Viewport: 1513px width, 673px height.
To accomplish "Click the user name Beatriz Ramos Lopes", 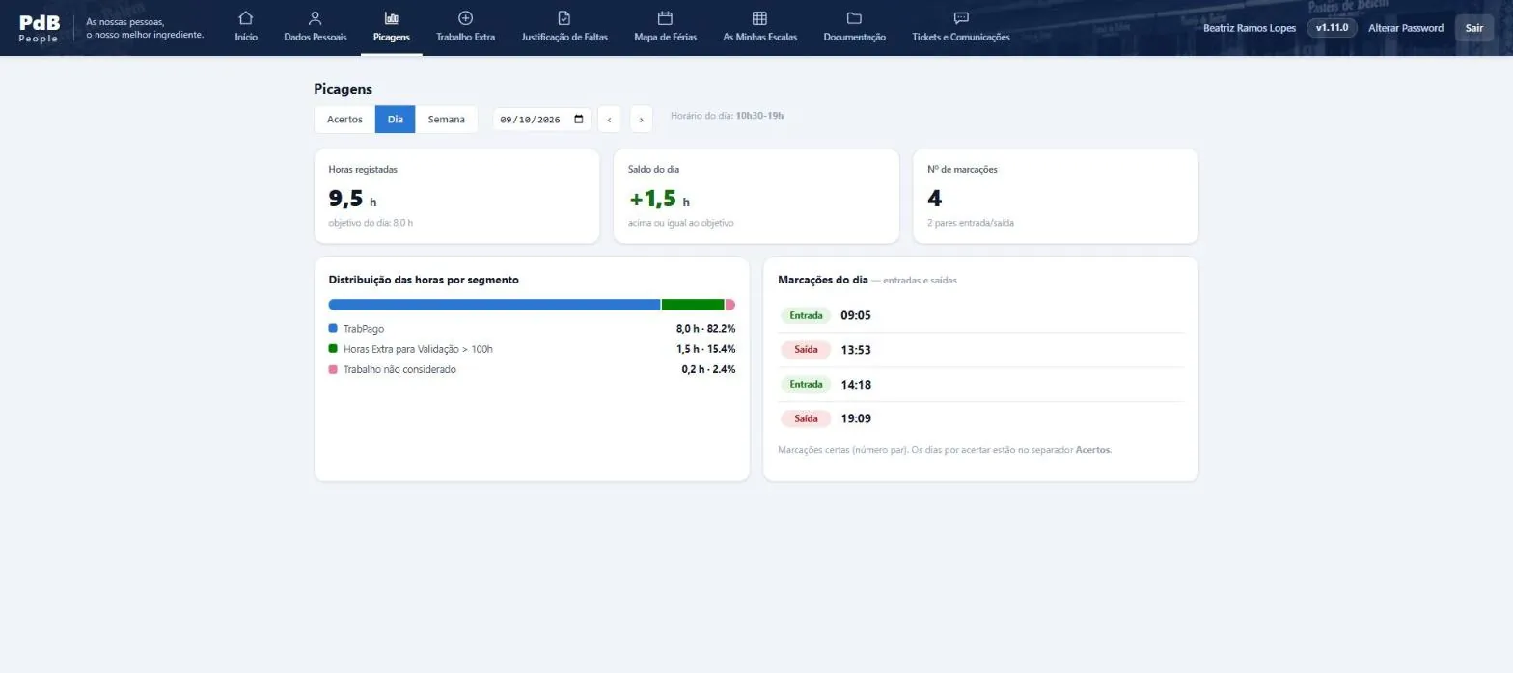I will (x=1250, y=28).
